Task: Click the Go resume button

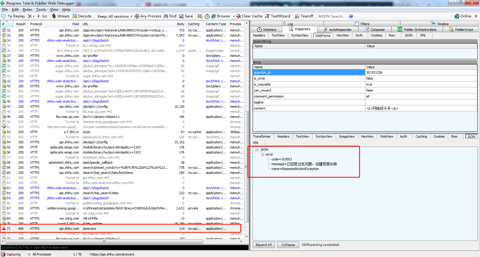Action: point(42,16)
